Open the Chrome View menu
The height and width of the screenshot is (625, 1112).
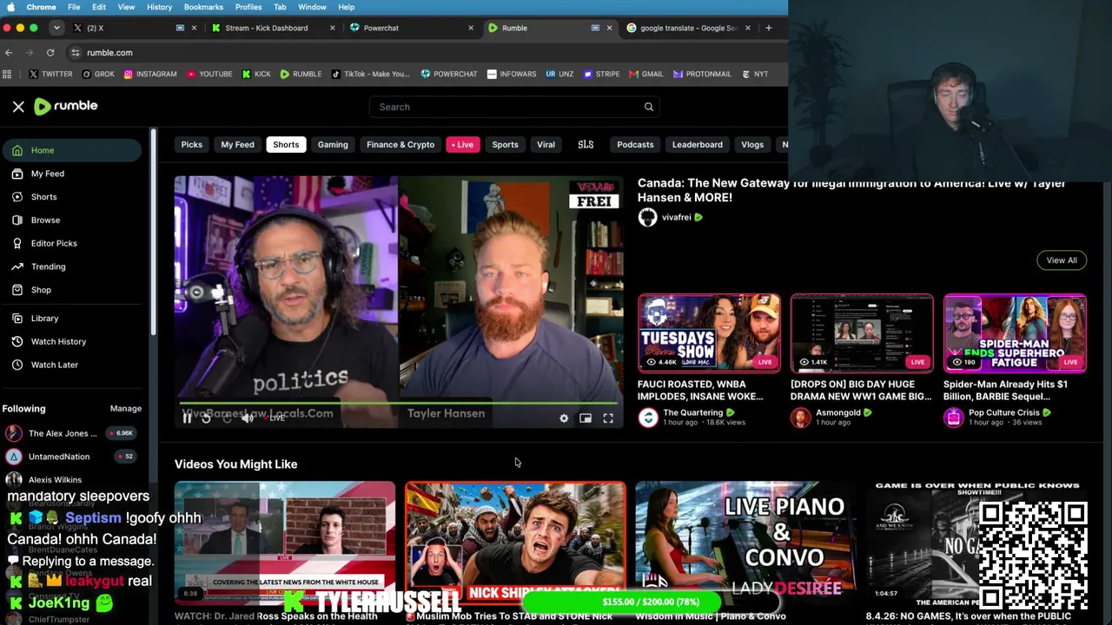click(x=126, y=7)
